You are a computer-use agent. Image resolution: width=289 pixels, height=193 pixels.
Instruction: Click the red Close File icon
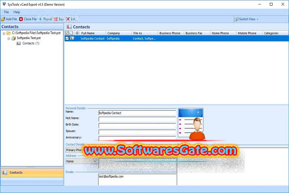(x=21, y=19)
